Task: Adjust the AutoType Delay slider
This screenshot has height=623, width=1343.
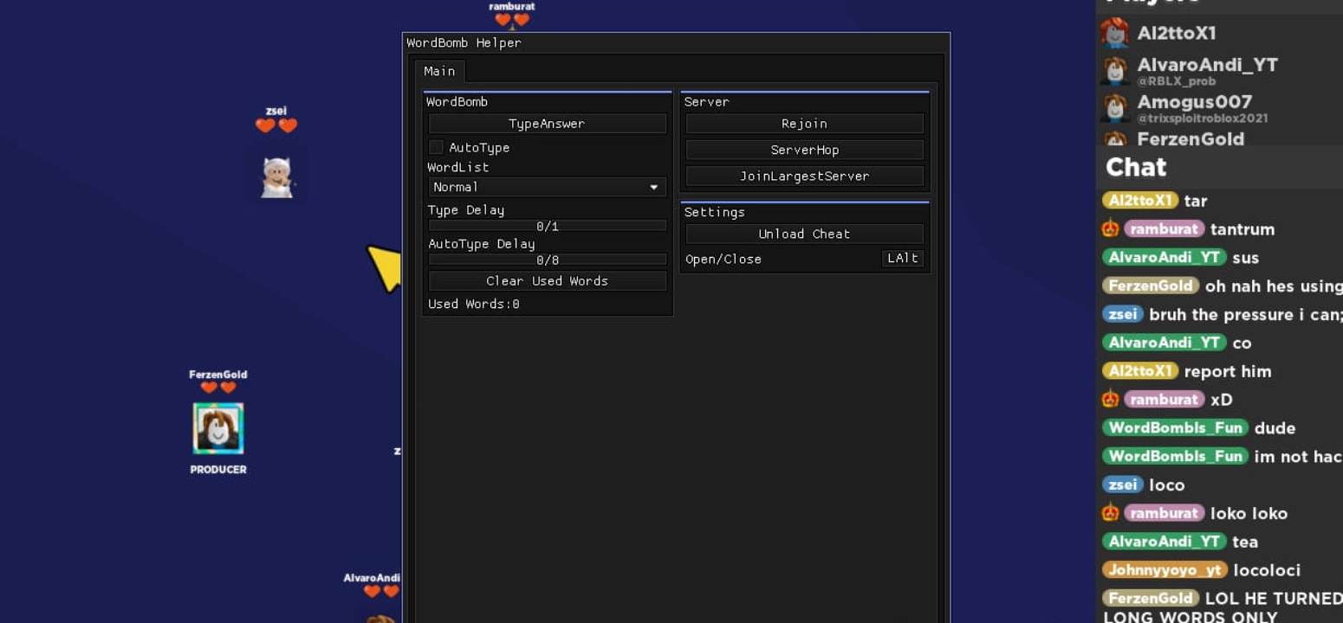Action: [x=547, y=260]
